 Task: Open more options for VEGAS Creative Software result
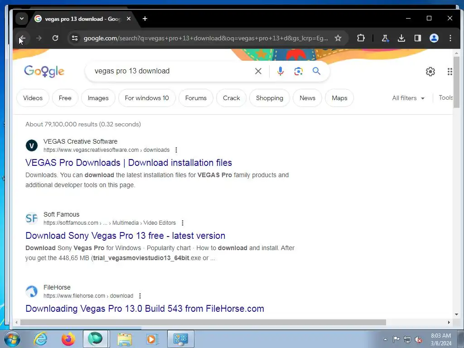click(x=176, y=150)
